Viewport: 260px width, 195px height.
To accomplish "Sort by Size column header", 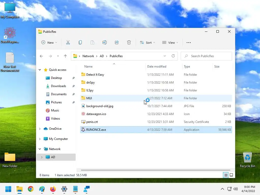I will coord(217,67).
